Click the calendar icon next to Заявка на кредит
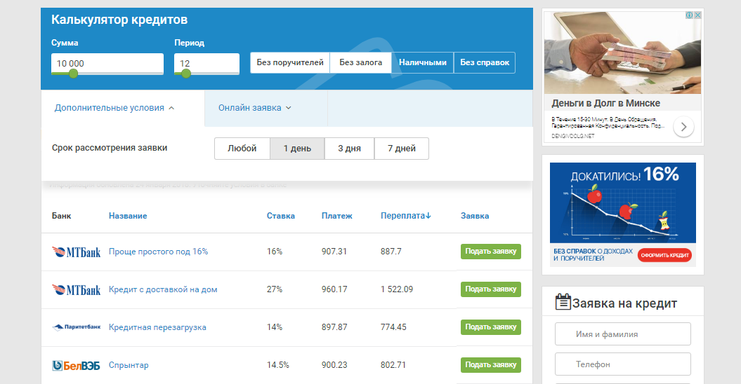 [563, 302]
